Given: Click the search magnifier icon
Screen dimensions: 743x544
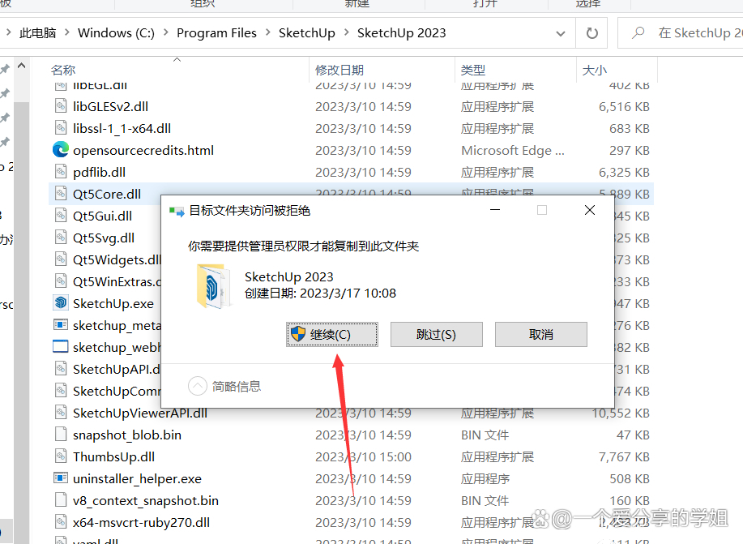Looking at the screenshot, I should click(x=638, y=32).
